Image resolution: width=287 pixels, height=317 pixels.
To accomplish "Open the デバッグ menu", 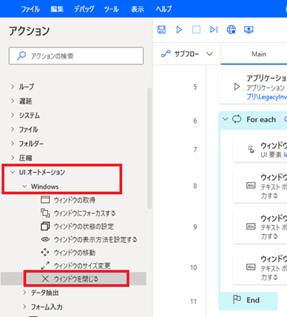I will pos(84,9).
